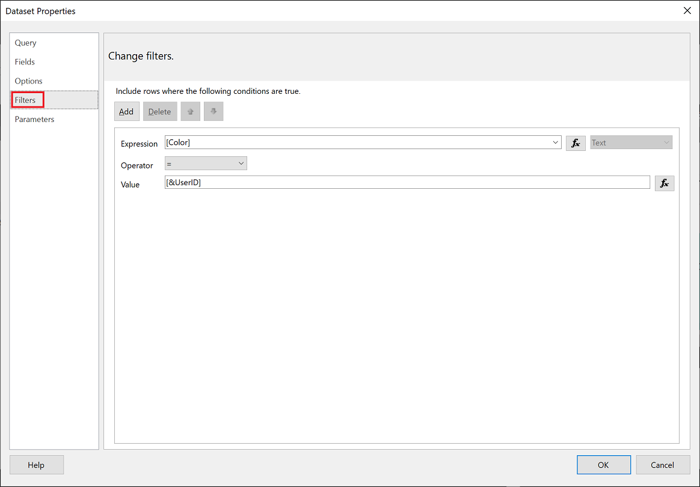Open the Expression dropdown showing [Color]
Screen dimensions: 700x487
coord(555,142)
